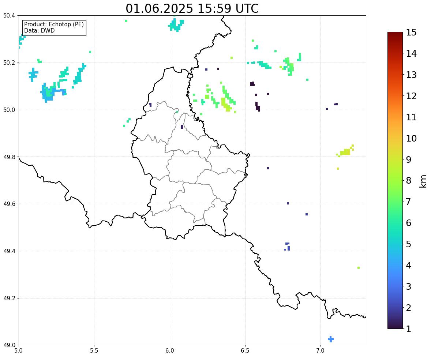431x357 pixels.
Task: Click the longitude axis label 5.5
Action: click(x=94, y=351)
